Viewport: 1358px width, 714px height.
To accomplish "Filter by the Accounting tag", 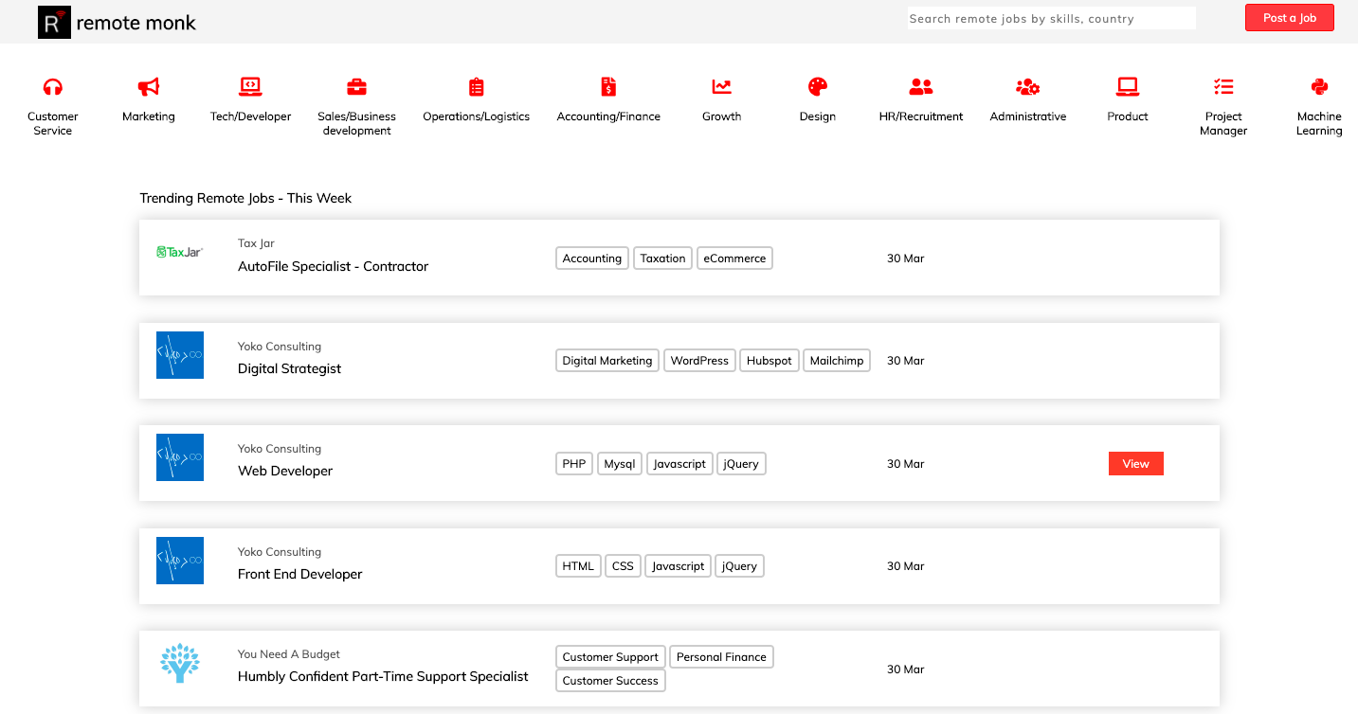I will click(592, 259).
